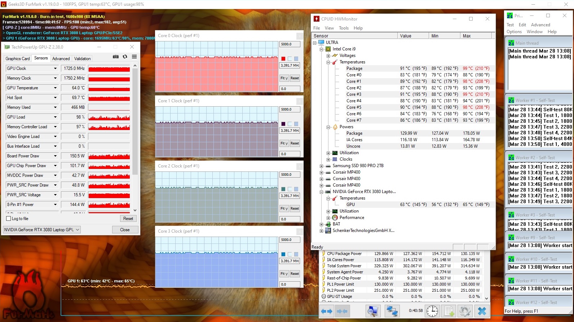This screenshot has width=574, height=322.
Task: Click the Prime95 Worker #1 window icon
Action: pyautogui.click(x=511, y=100)
